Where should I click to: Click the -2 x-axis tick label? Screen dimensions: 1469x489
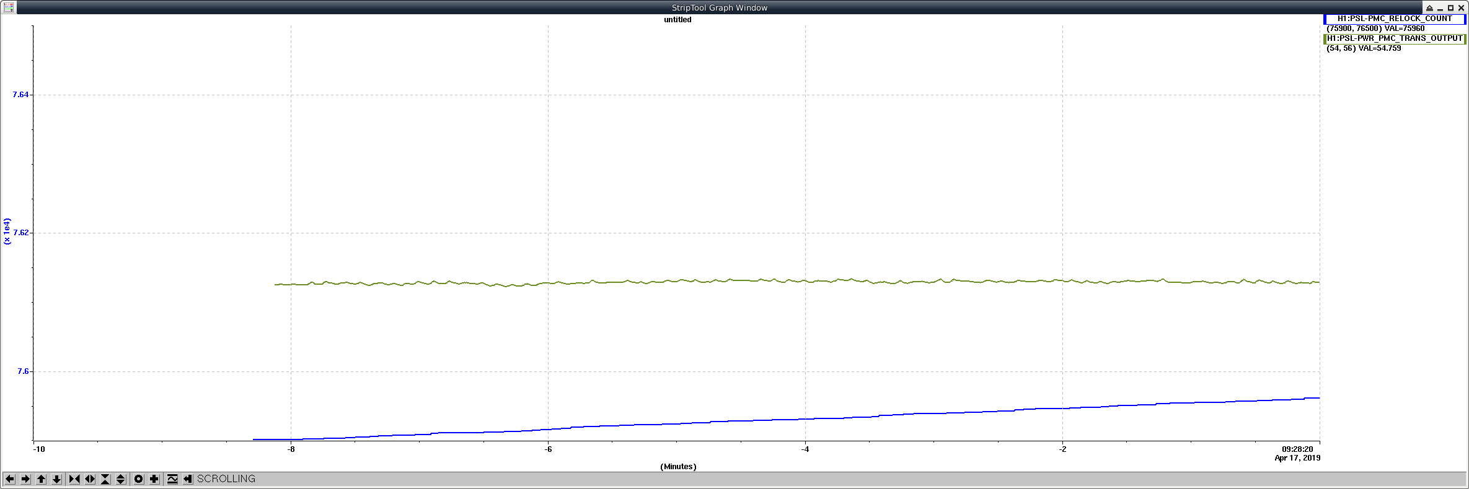(x=1062, y=449)
